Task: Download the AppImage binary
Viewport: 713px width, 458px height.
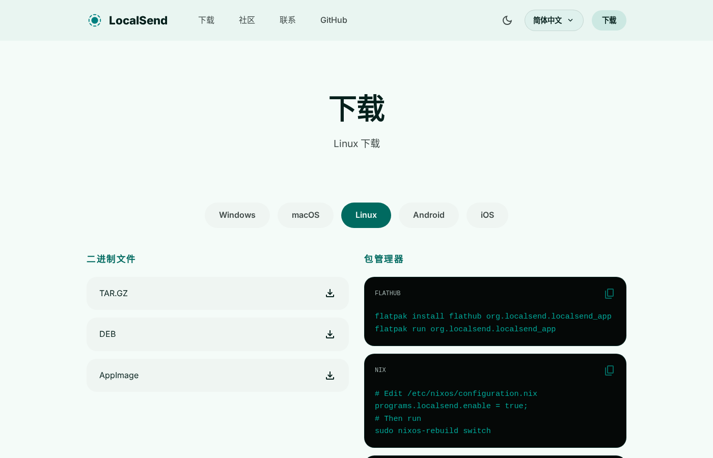Action: pyautogui.click(x=217, y=375)
